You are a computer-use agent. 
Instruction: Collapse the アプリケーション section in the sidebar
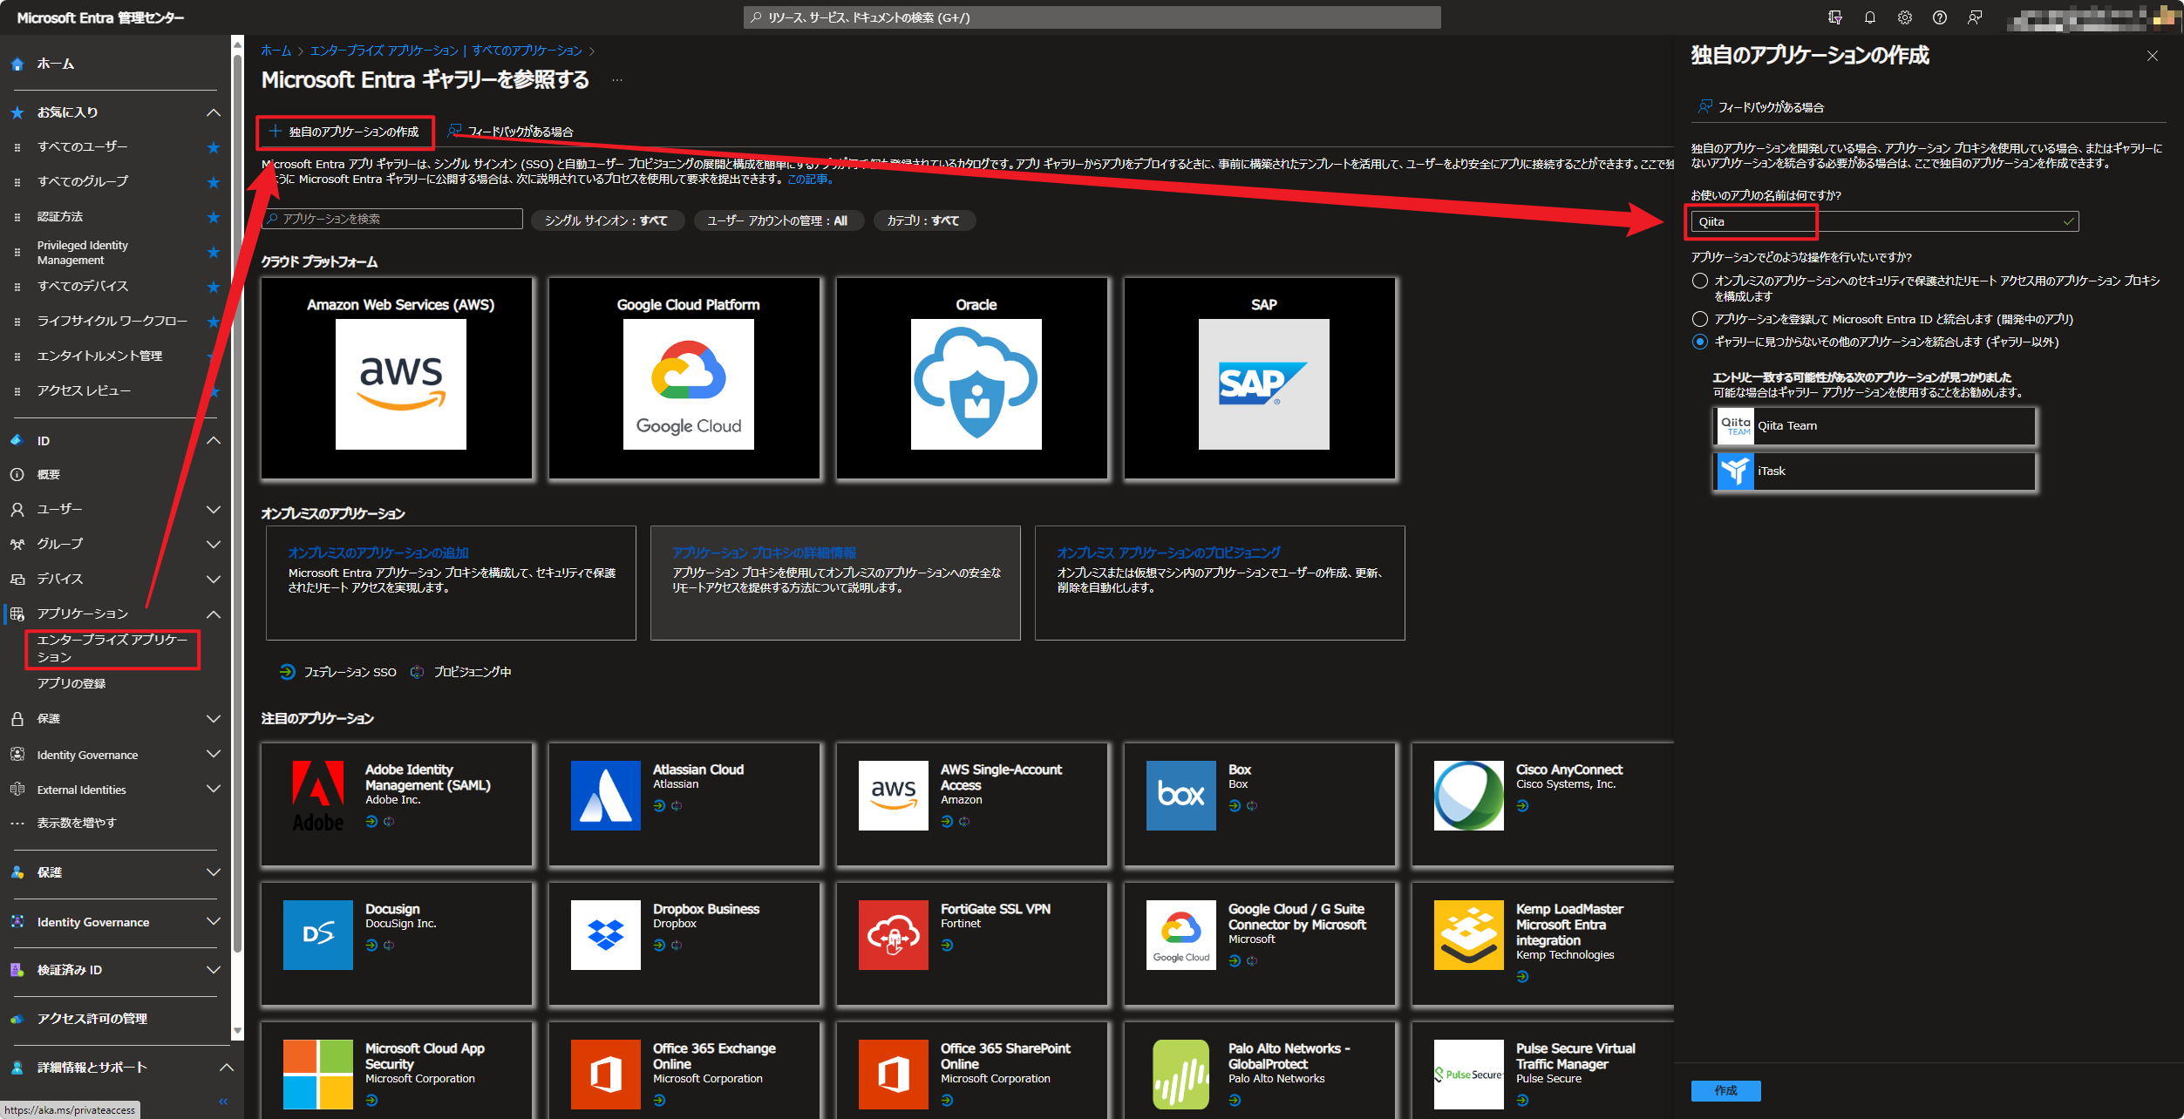click(x=214, y=614)
